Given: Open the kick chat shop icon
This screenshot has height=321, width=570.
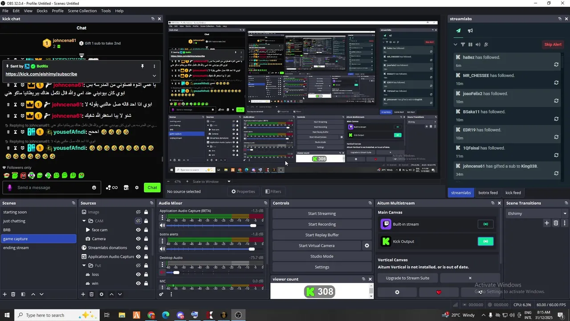Looking at the screenshot, I should tap(126, 188).
